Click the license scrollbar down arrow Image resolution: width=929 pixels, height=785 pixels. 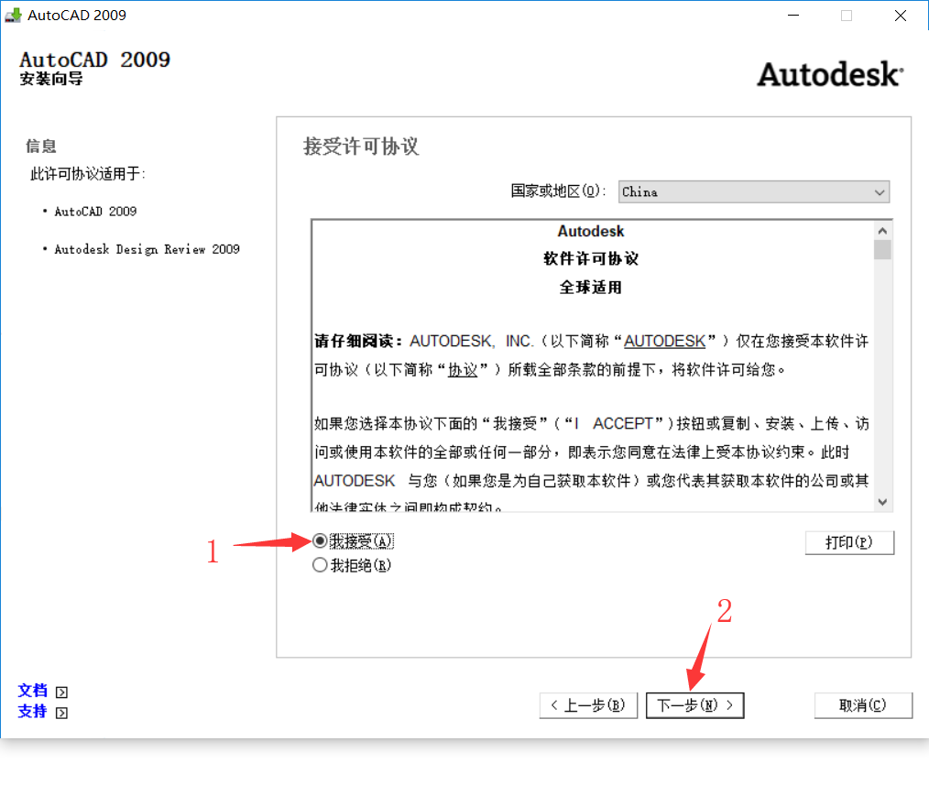(882, 502)
